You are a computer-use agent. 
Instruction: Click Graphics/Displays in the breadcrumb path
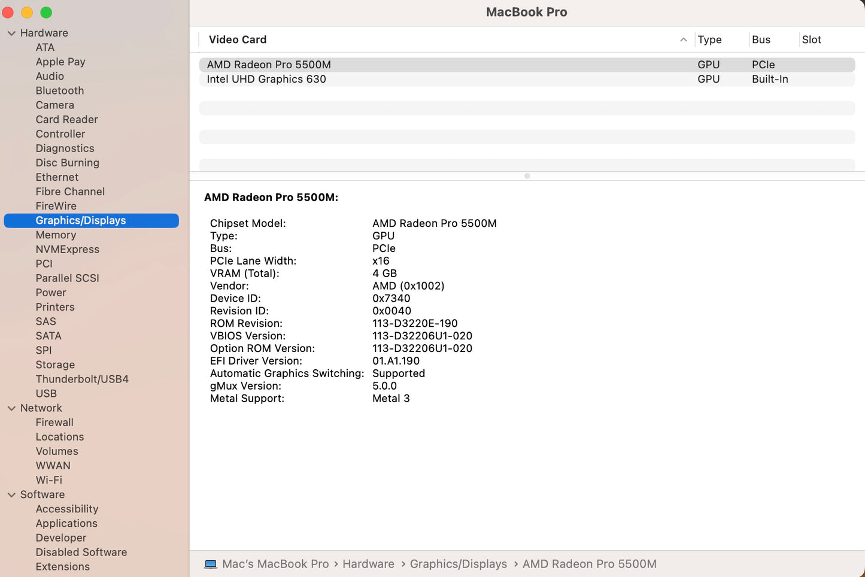point(458,563)
